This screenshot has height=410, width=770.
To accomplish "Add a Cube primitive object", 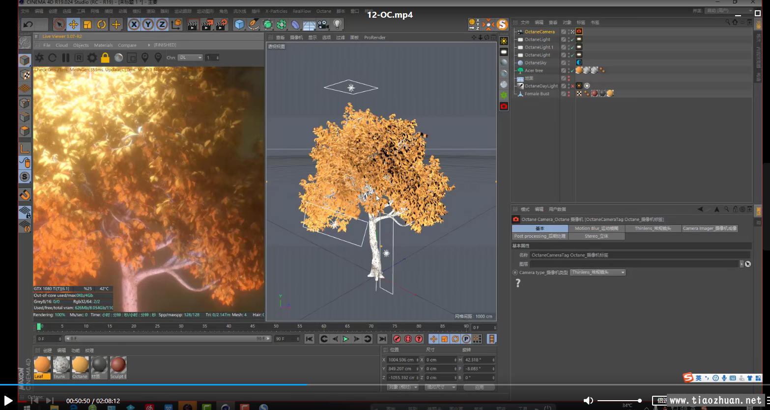I will [239, 24].
